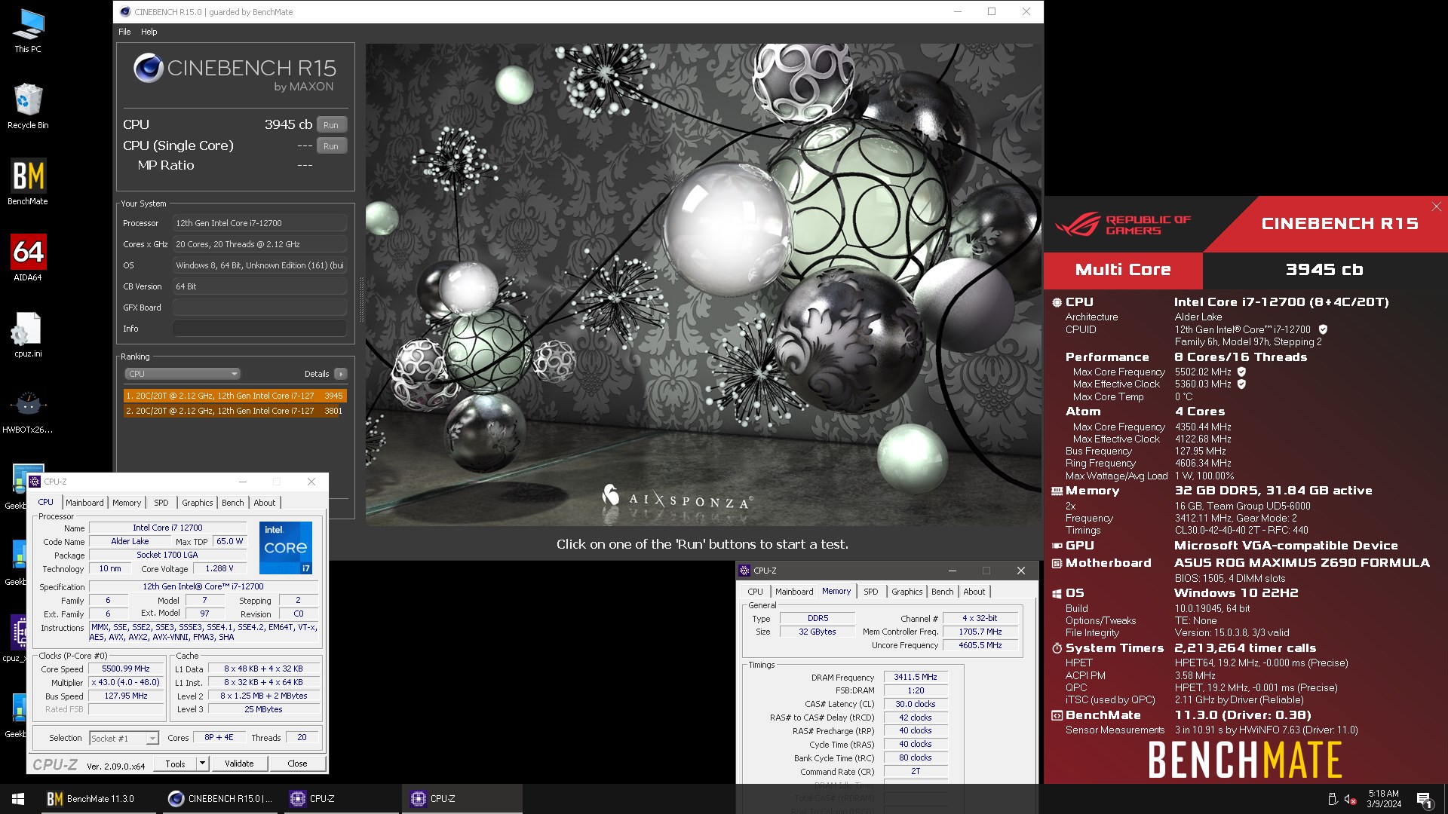
Task: Select CPU tab in memory CPU-Z window
Action: [755, 592]
